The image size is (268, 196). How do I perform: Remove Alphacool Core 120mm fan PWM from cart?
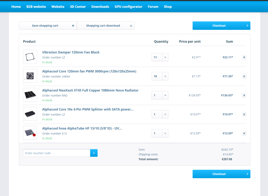244,76
